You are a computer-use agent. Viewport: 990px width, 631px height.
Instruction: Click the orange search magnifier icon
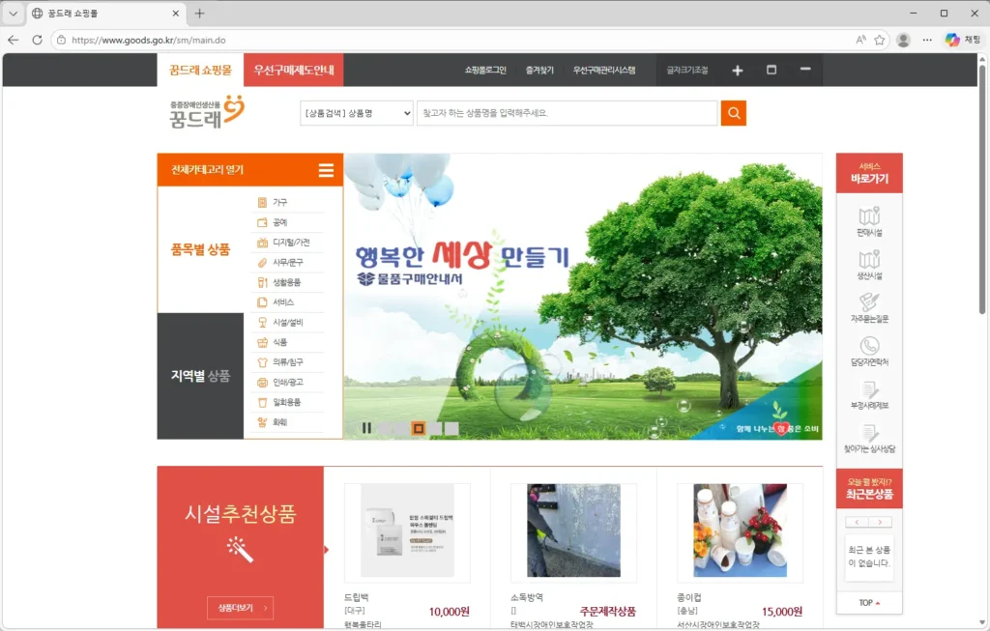click(734, 112)
